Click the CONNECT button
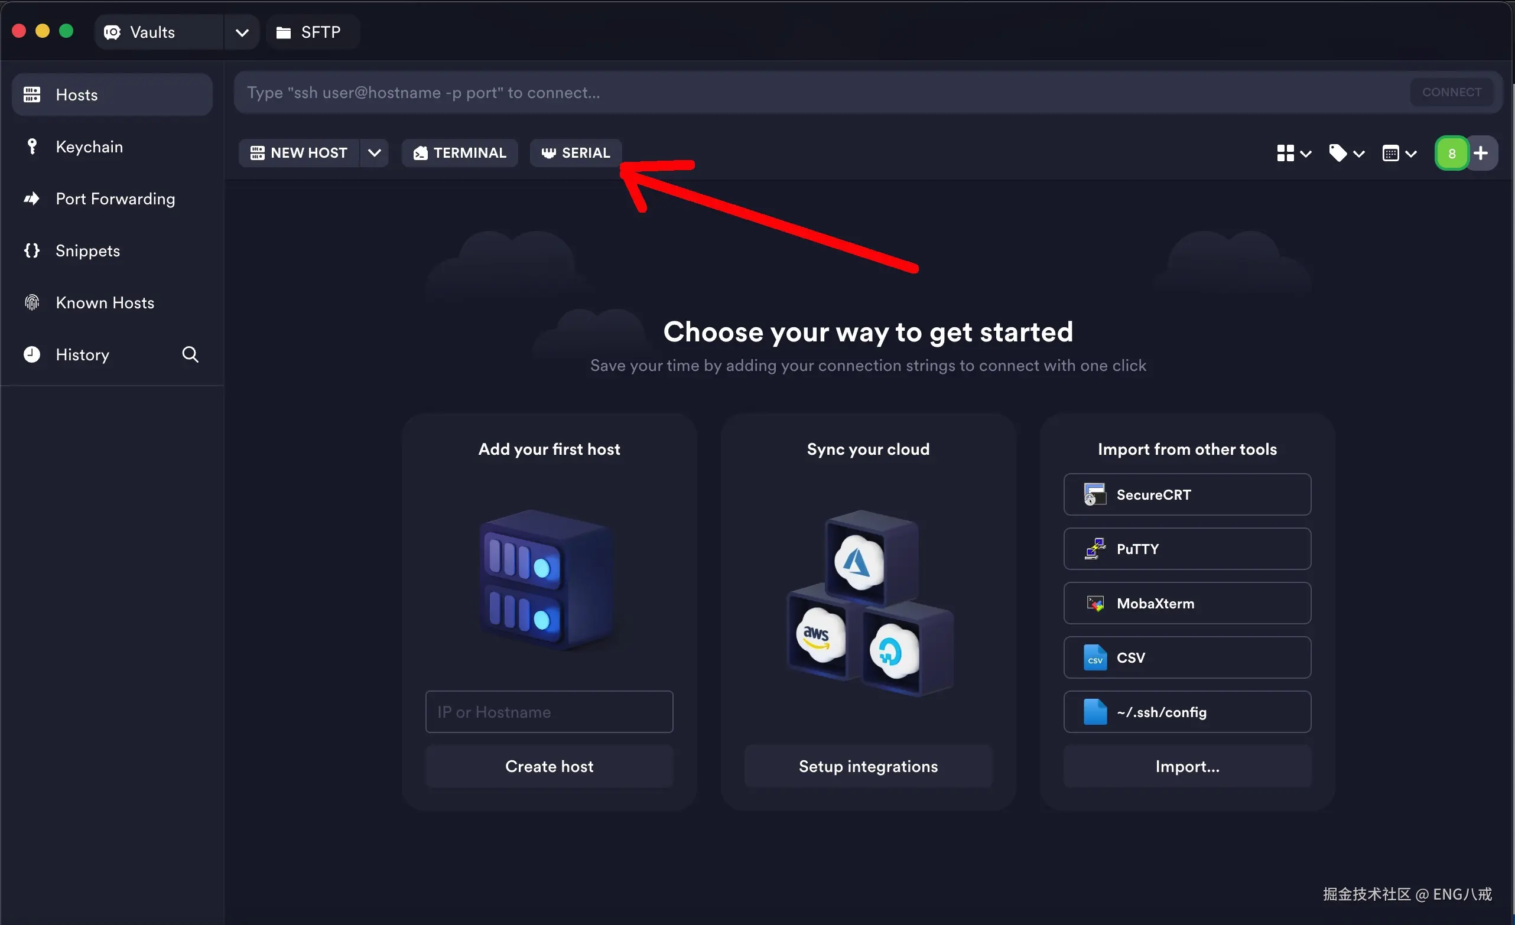The width and height of the screenshot is (1515, 925). coord(1452,92)
